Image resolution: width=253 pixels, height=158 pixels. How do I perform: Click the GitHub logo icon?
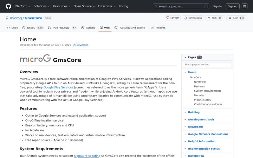(8, 6)
